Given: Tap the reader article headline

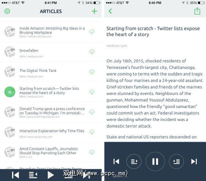Looking at the screenshot, I should pyautogui.click(x=153, y=32).
